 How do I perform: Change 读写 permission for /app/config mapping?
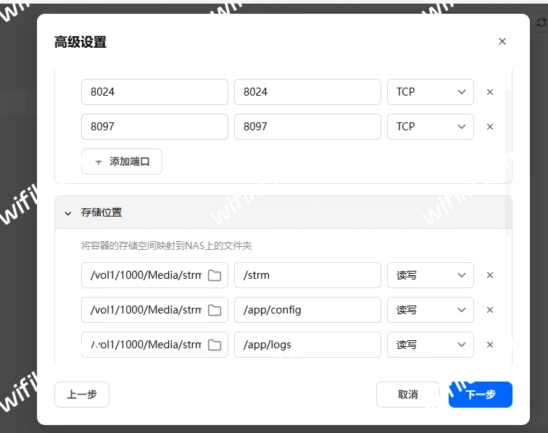pyautogui.click(x=430, y=310)
